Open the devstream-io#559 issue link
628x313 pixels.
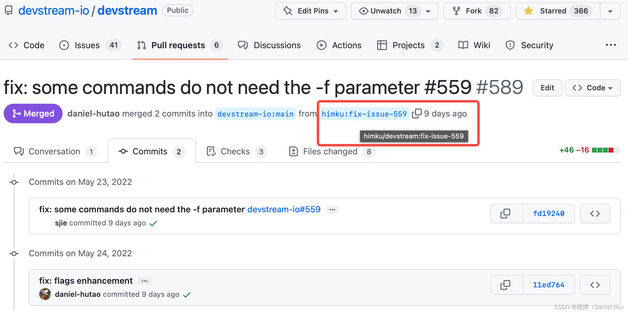284,209
